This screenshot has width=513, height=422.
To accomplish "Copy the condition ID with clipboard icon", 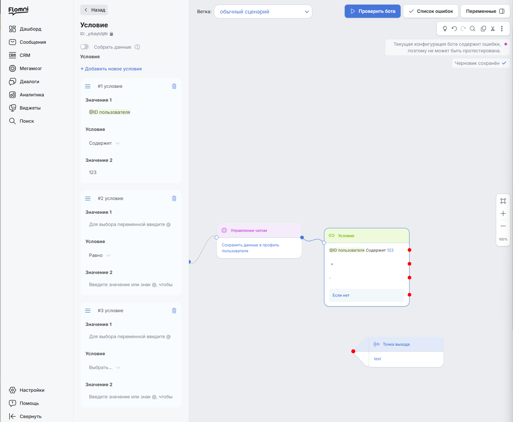I will 111,34.
